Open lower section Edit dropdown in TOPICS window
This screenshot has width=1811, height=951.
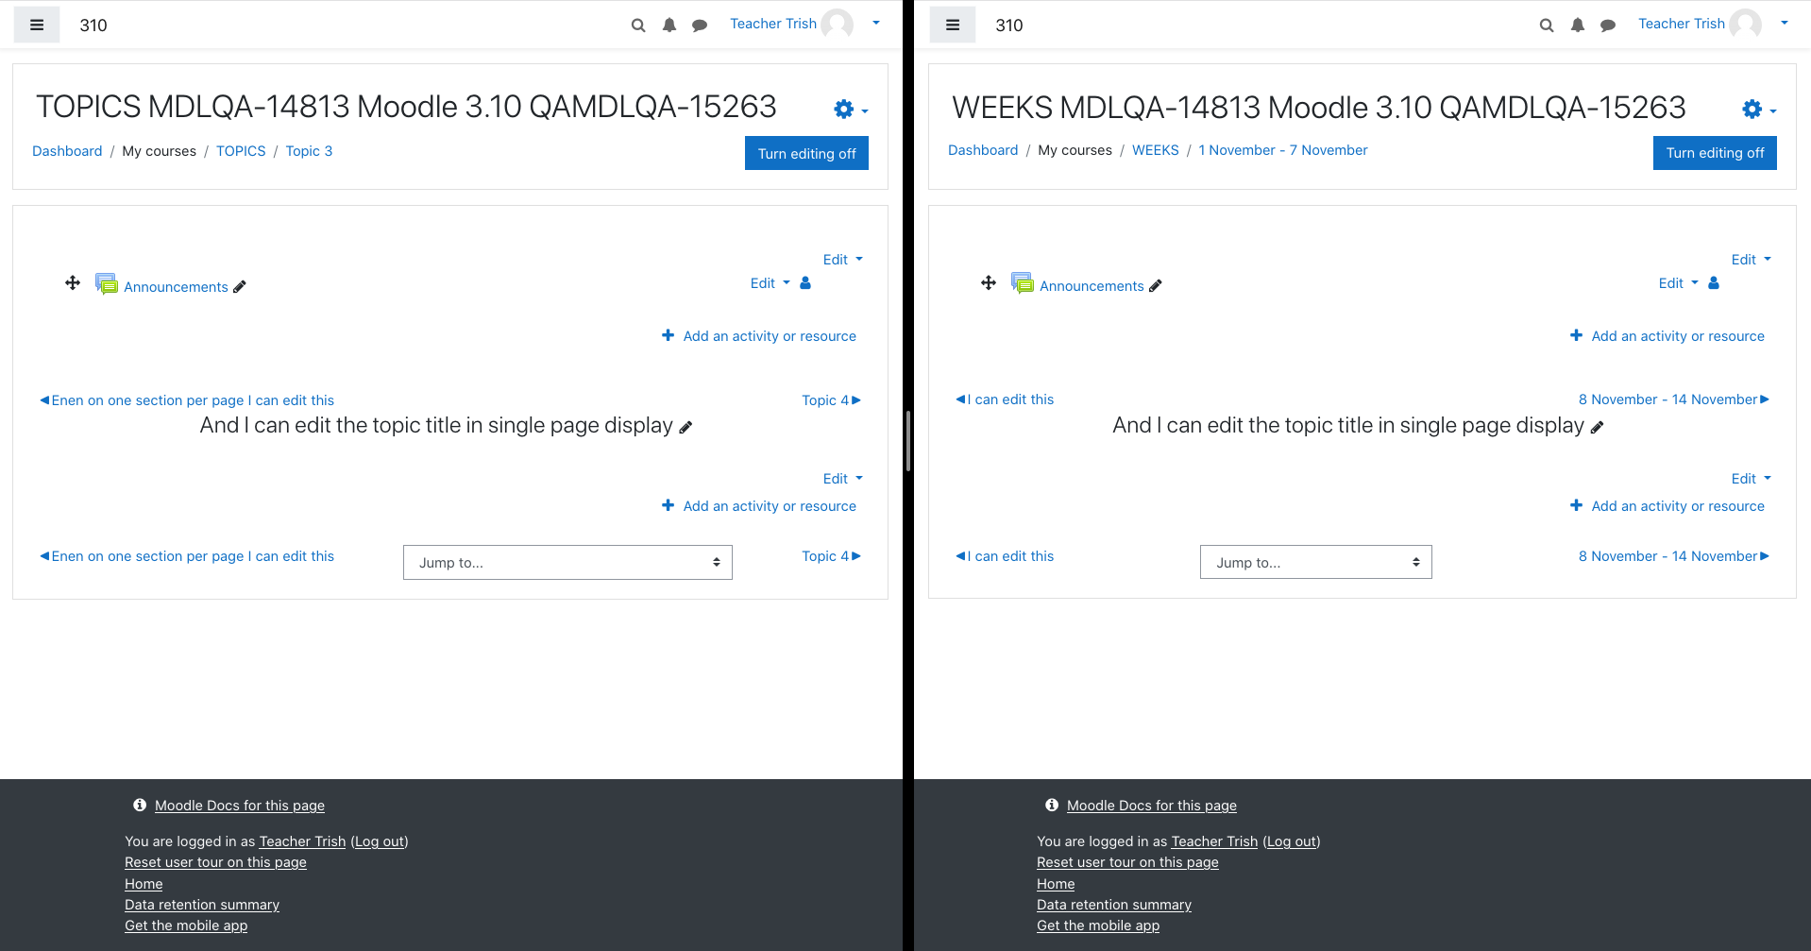click(843, 479)
